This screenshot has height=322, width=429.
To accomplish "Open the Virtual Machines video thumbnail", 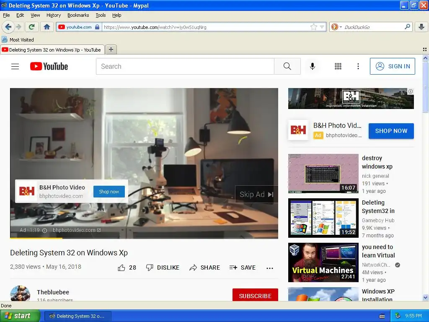I will [323, 262].
